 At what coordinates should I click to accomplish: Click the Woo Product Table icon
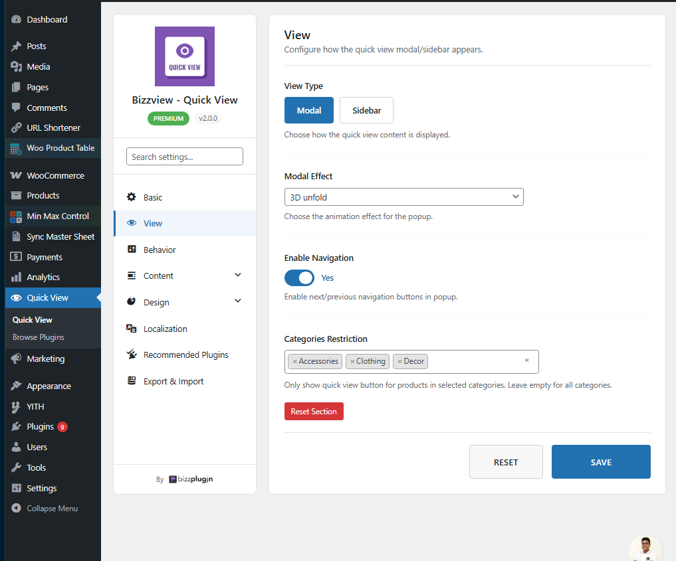pyautogui.click(x=16, y=149)
